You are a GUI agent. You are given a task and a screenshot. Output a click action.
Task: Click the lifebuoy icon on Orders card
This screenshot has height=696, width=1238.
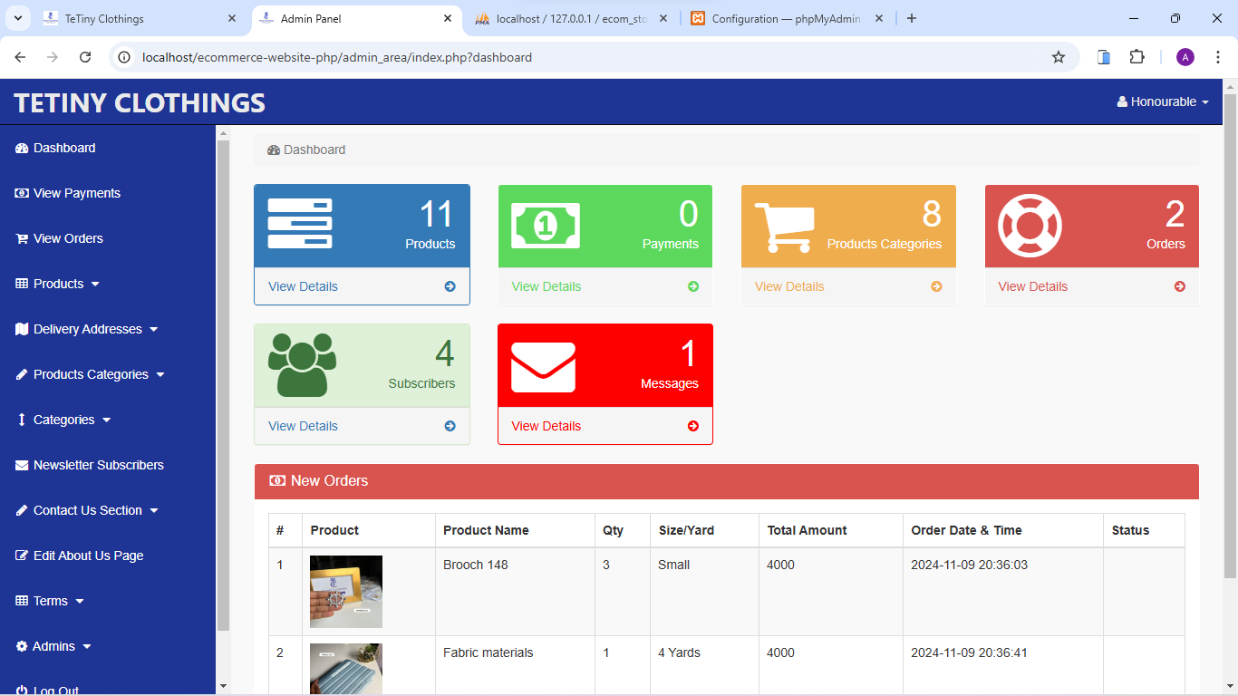pos(1029,226)
